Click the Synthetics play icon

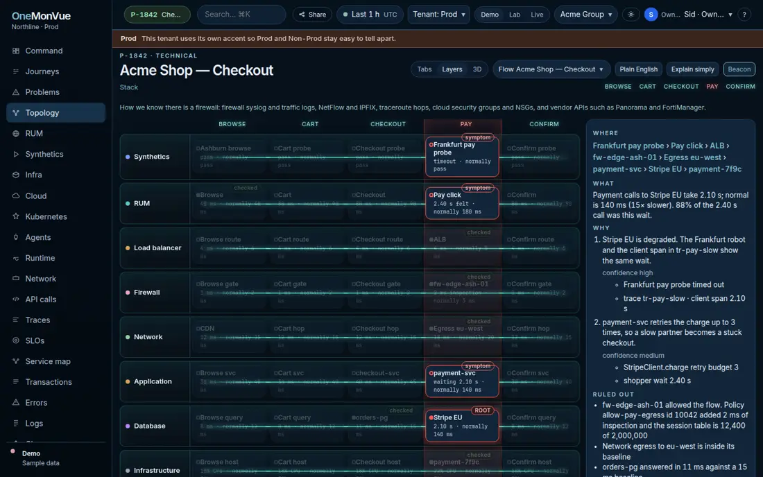pyautogui.click(x=15, y=154)
